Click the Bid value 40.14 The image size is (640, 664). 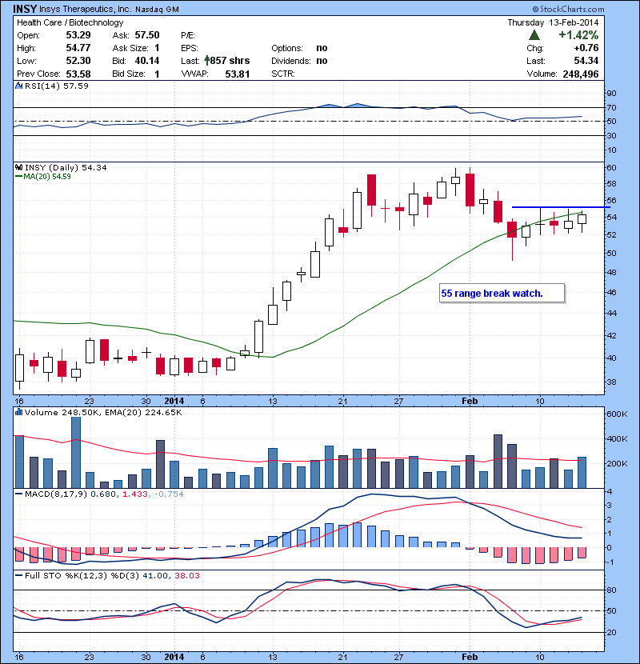point(147,61)
